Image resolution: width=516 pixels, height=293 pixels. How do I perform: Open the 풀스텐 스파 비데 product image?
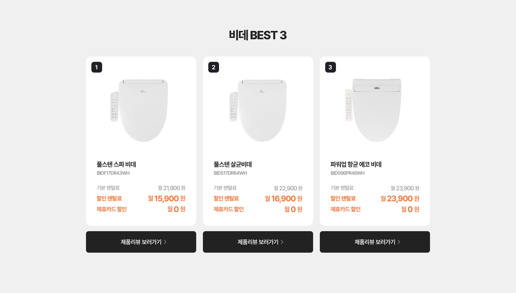(x=139, y=110)
